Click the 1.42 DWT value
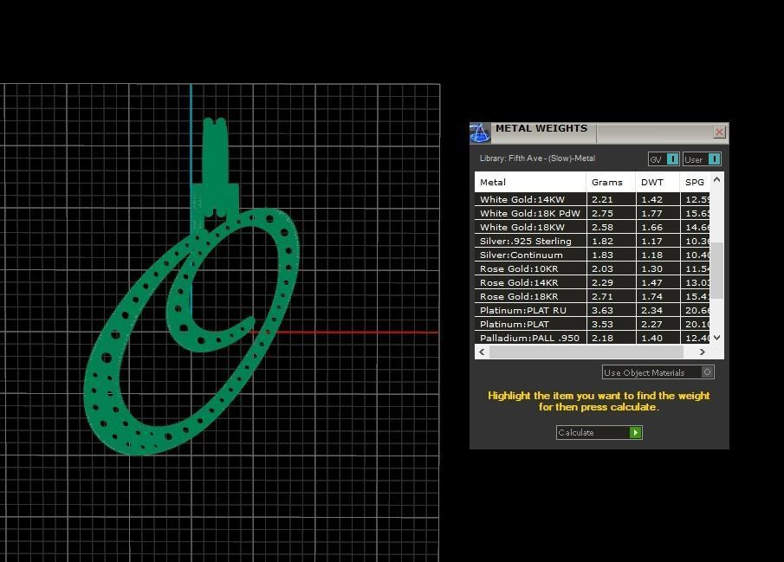The width and height of the screenshot is (784, 562). [x=651, y=199]
